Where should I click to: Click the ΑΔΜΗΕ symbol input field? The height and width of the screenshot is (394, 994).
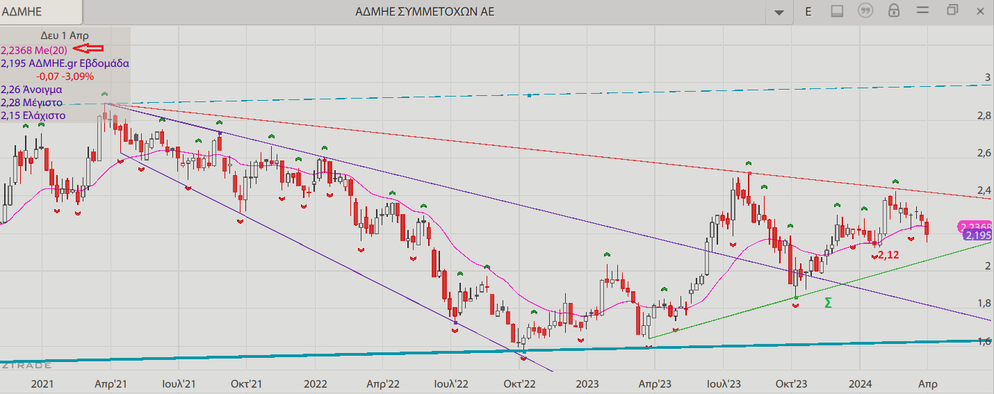tap(42, 12)
